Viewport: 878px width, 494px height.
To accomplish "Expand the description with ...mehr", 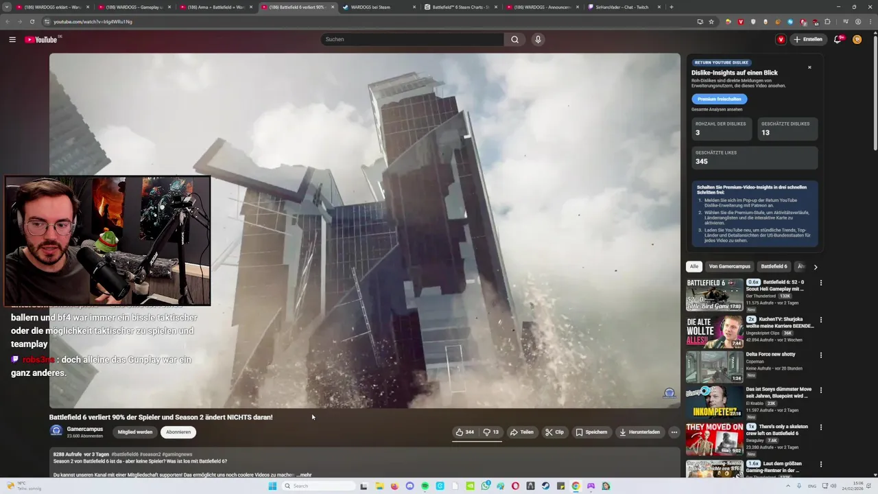I will coord(305,475).
